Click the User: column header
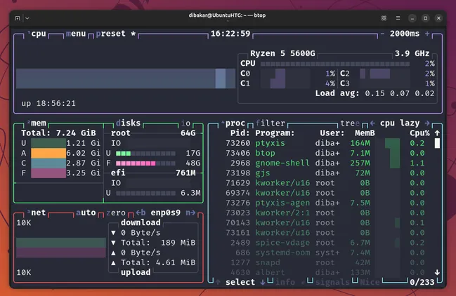Viewport: 456px width, 296px height. pos(332,133)
